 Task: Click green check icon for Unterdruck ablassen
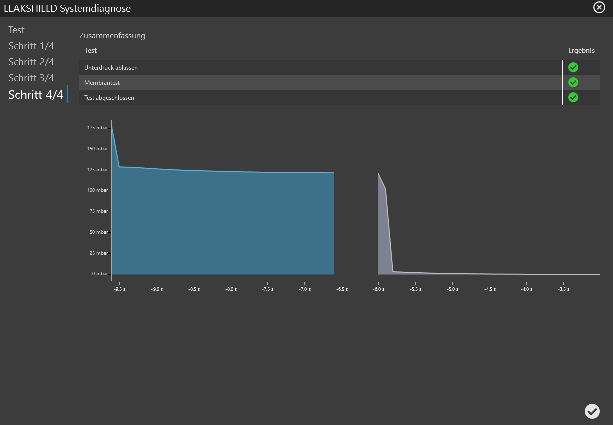click(573, 67)
